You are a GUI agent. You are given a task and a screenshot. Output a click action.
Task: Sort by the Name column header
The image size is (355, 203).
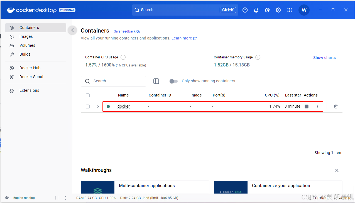[x=123, y=95]
